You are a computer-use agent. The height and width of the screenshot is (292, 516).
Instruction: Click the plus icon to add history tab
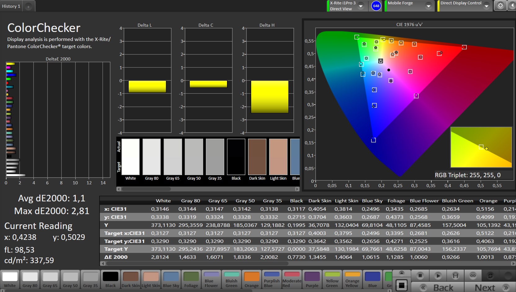28,7
